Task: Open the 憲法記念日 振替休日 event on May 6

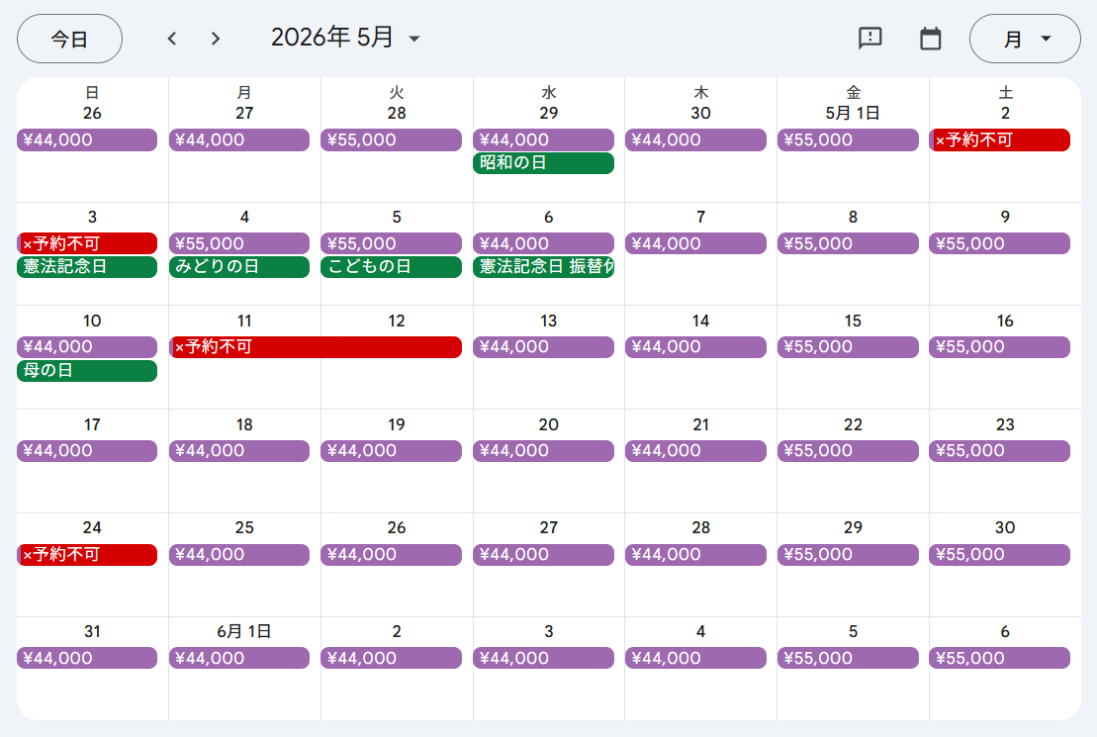Action: (x=543, y=267)
